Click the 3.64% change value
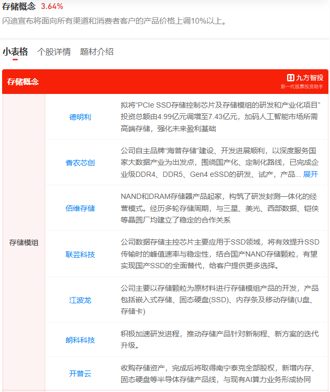The width and height of the screenshot is (330, 392). (52, 6)
